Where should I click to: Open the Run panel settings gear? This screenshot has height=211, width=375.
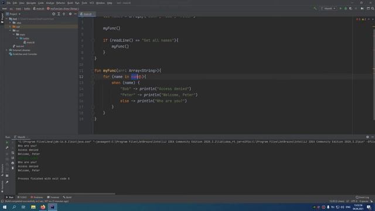pos(367,137)
